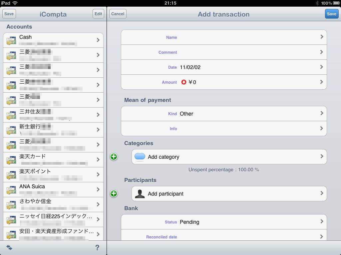Click the blue category tag icon
Viewport: 341px width, 255px height.
tap(140, 157)
